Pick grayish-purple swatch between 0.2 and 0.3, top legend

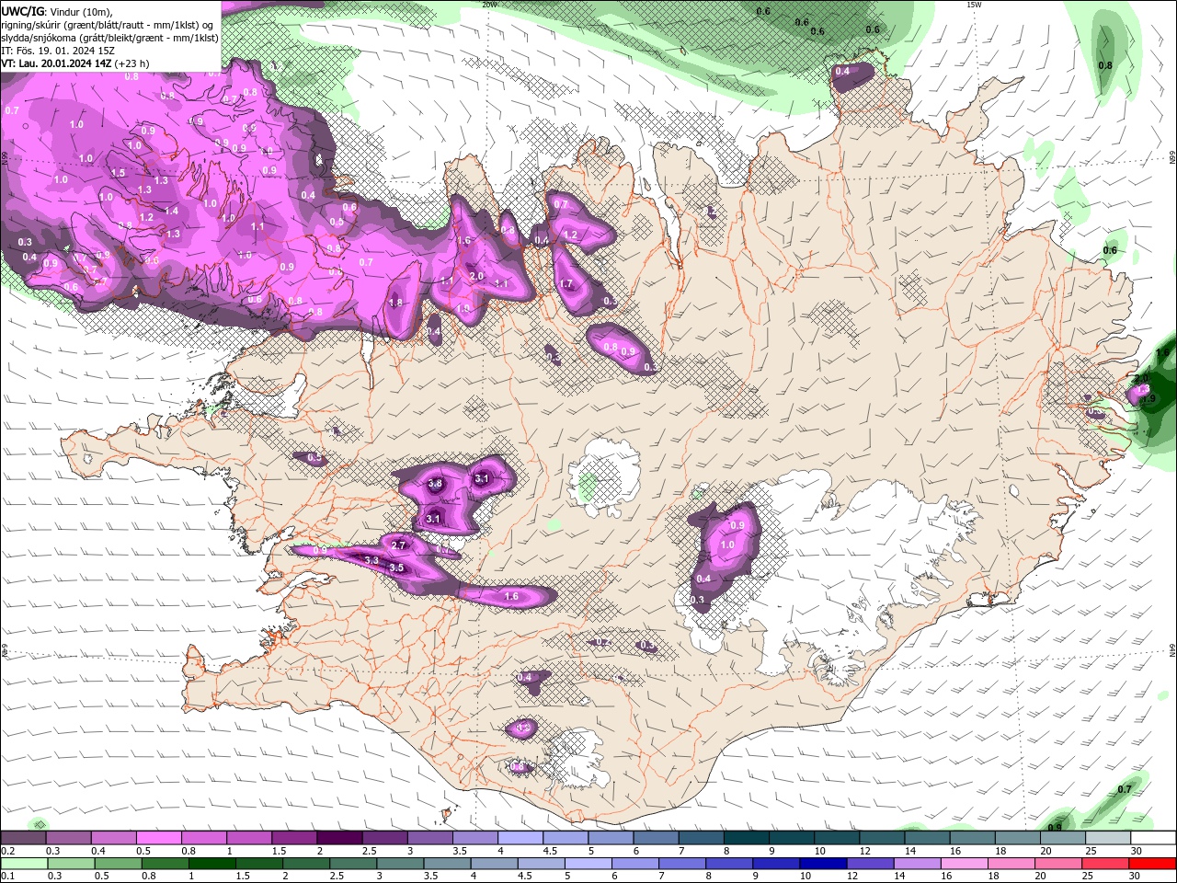pyautogui.click(x=23, y=838)
